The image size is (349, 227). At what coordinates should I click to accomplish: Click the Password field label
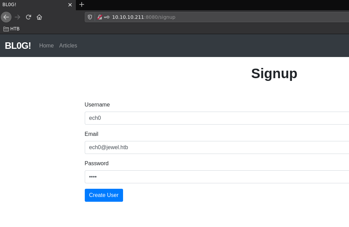pos(96,164)
